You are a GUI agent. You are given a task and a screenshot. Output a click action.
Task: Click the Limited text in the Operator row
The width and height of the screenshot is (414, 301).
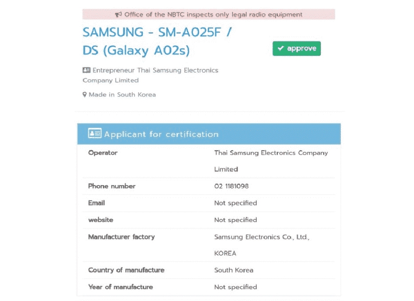[226, 169]
